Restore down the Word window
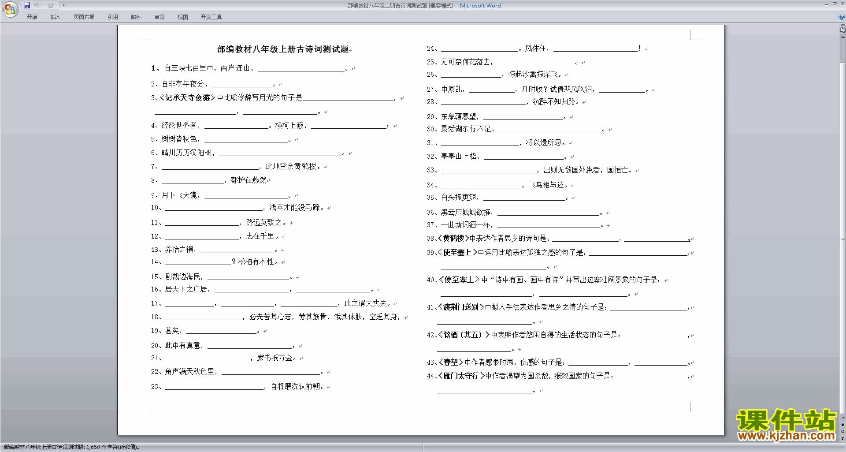Image resolution: width=846 pixels, height=452 pixels. click(x=835, y=4)
